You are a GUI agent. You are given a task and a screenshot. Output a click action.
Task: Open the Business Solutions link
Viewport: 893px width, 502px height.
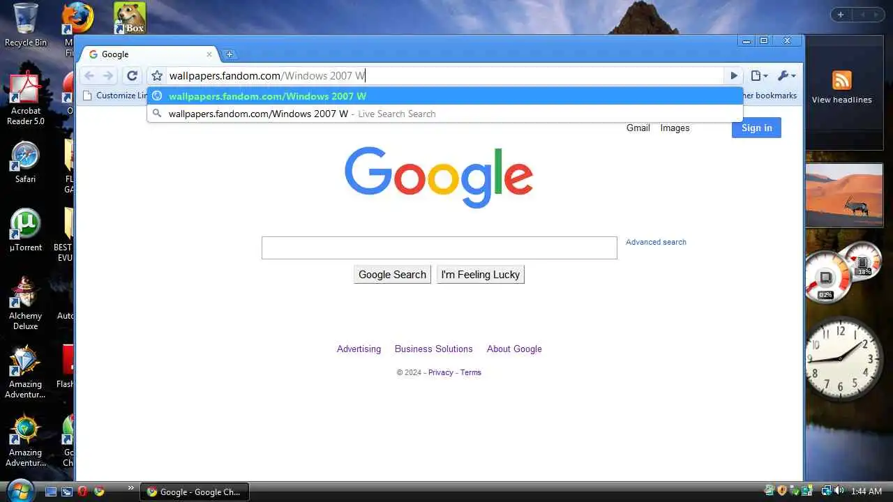[x=433, y=349]
